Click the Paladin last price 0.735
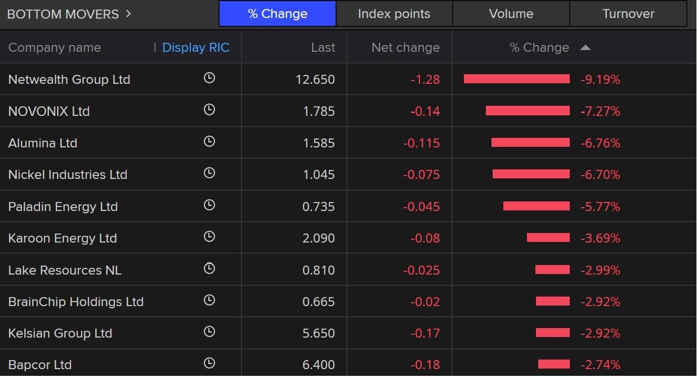 point(319,207)
